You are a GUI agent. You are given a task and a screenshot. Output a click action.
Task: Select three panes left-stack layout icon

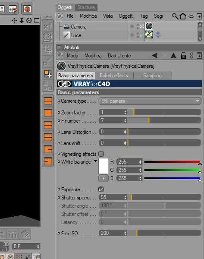[x=48, y=149]
